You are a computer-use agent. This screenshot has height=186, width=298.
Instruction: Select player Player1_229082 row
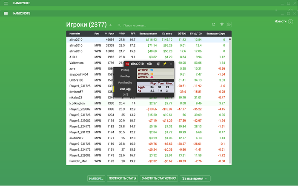coord(147,155)
